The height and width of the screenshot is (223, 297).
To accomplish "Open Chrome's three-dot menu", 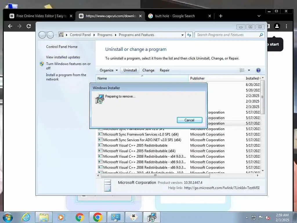I will tap(286, 26).
